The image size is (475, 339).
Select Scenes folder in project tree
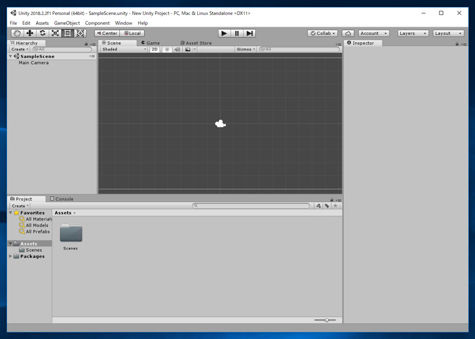point(30,250)
